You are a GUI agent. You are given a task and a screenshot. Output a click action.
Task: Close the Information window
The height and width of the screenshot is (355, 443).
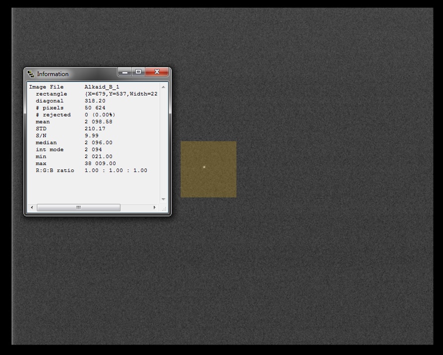(x=157, y=72)
